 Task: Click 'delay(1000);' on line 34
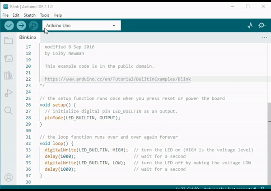click(61, 156)
